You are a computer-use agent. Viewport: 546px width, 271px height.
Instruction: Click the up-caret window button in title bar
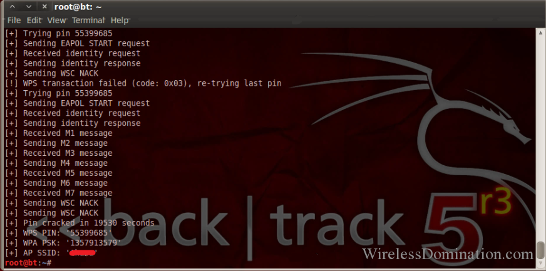click(13, 7)
